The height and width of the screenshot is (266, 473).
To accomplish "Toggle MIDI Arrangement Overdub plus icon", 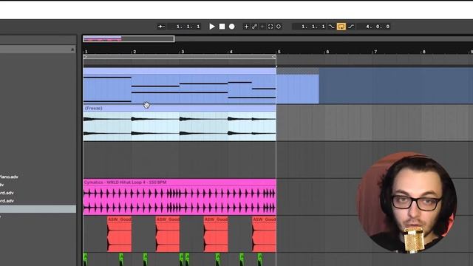I will (246, 27).
